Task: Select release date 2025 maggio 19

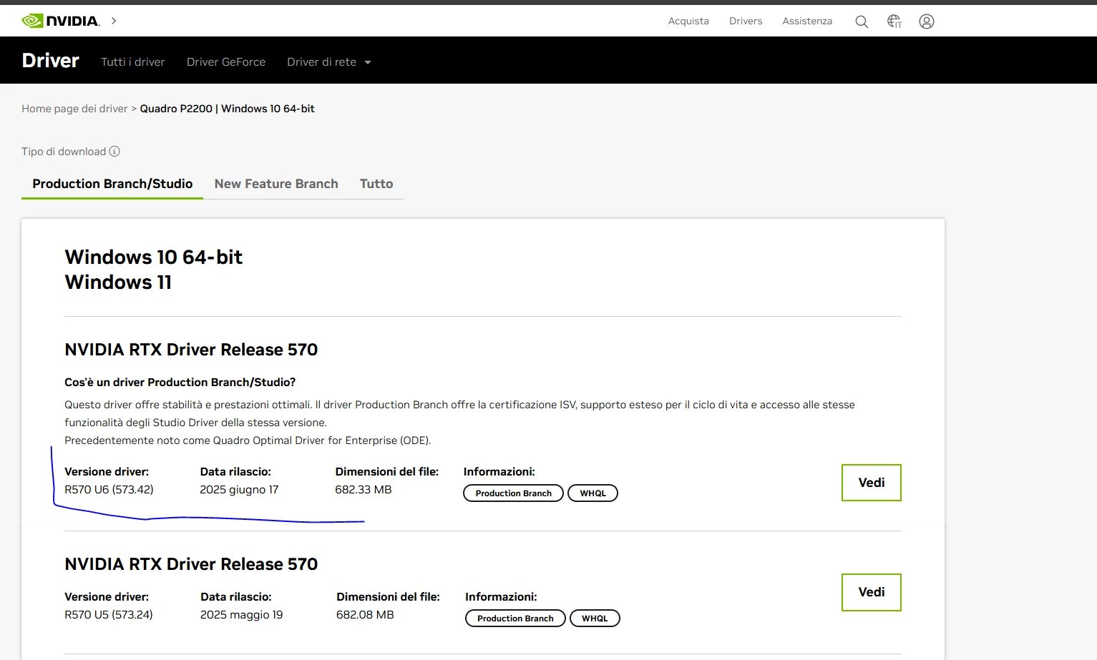Action: tap(241, 615)
